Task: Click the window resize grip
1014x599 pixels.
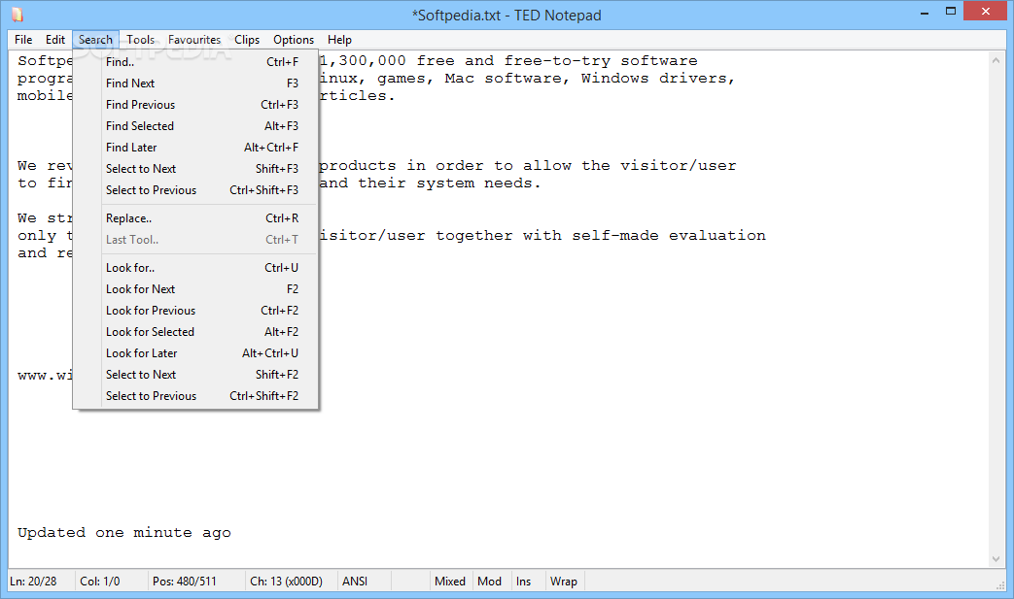Action: pyautogui.click(x=1000, y=584)
